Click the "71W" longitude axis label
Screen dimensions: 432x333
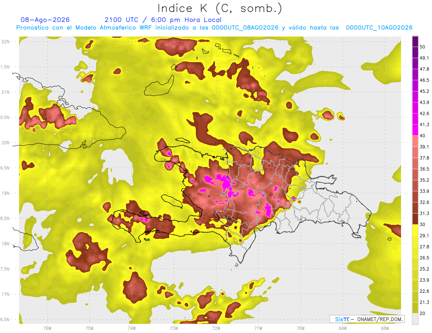click(x=258, y=328)
